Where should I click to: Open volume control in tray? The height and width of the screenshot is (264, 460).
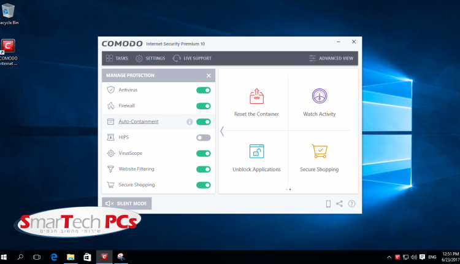pyautogui.click(x=414, y=257)
